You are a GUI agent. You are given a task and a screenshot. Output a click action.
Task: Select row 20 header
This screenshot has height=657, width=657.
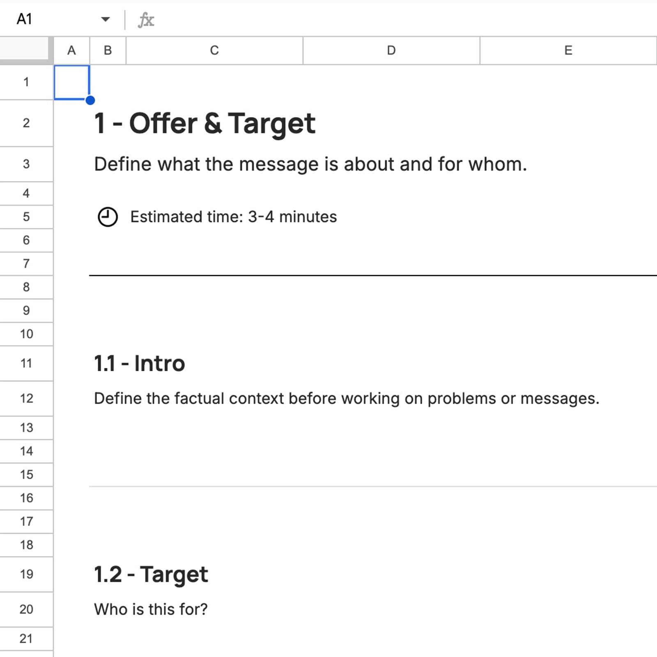[x=26, y=609]
